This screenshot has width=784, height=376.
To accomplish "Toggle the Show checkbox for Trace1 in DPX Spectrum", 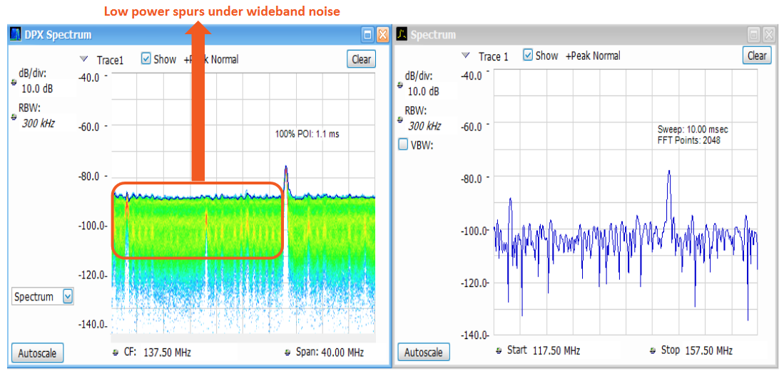I will [146, 59].
